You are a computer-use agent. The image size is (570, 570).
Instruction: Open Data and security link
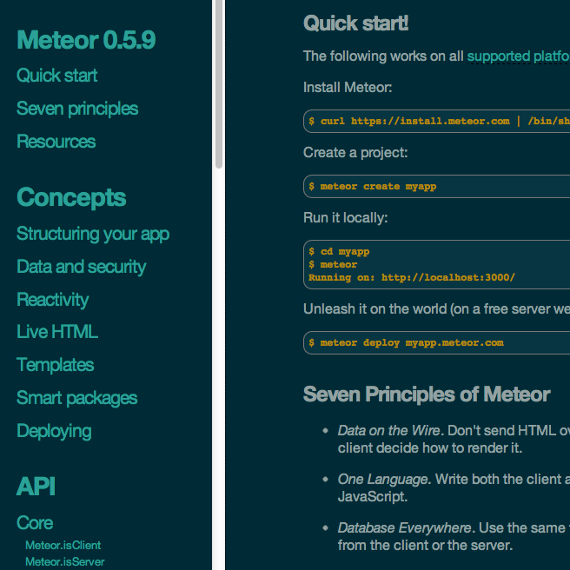pos(82,267)
